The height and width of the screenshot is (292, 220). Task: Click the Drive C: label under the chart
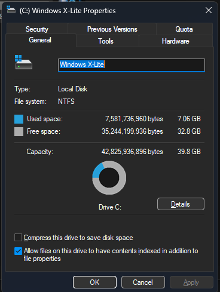click(x=110, y=207)
